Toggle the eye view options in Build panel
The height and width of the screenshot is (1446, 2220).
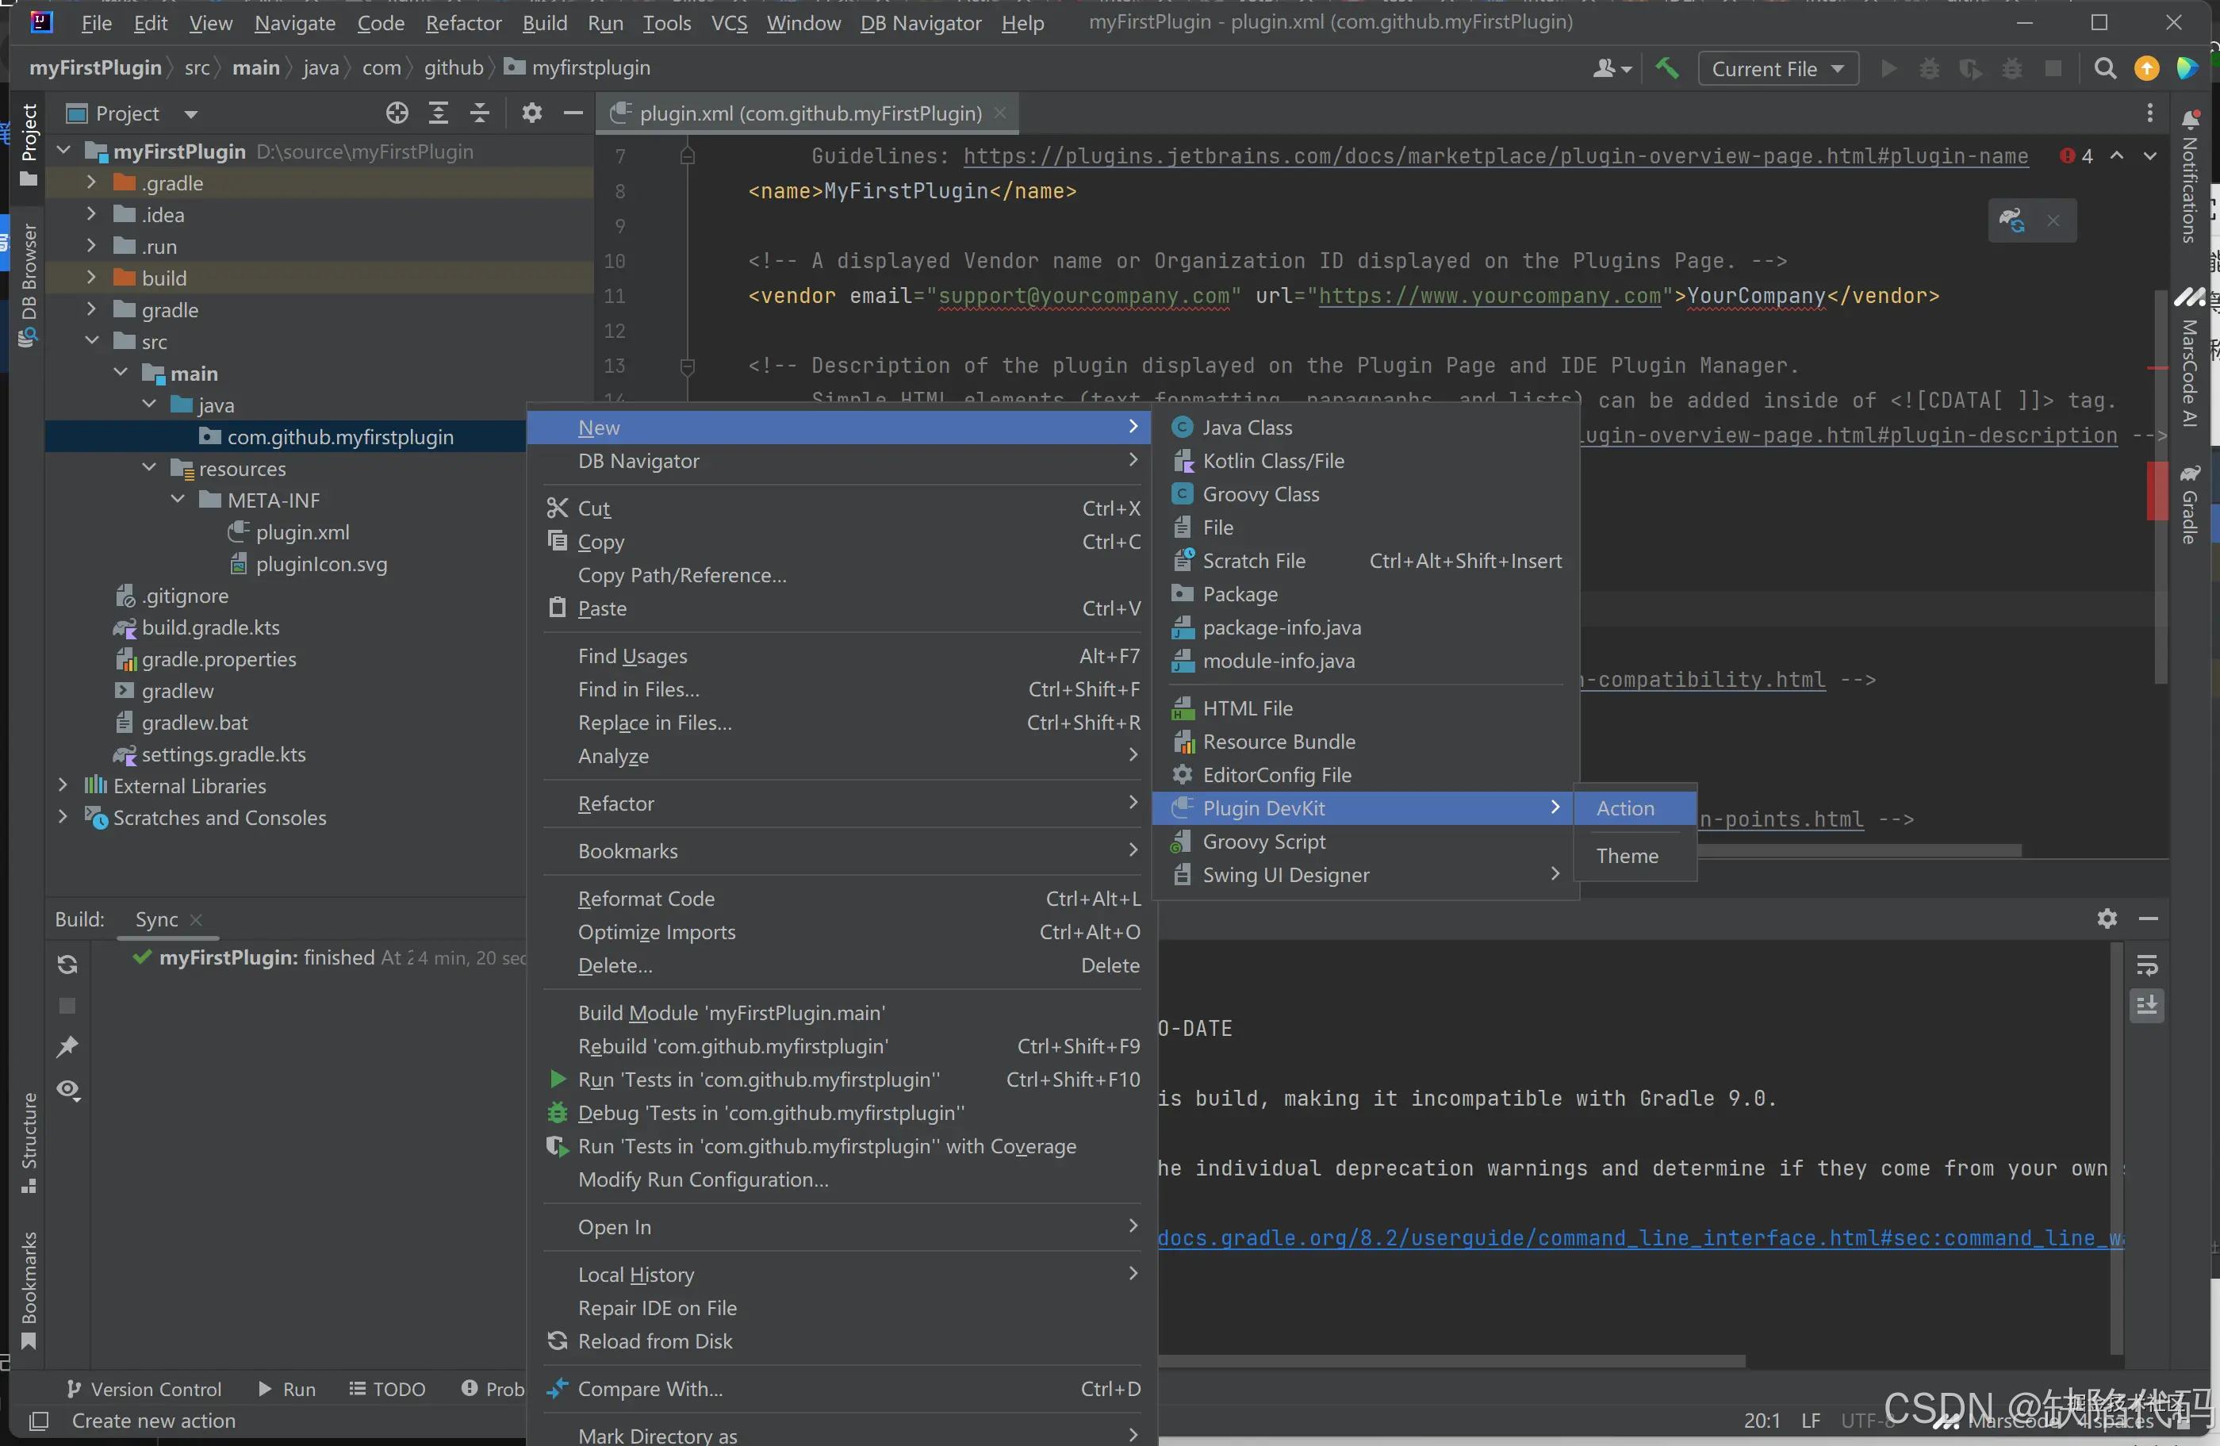(67, 1089)
